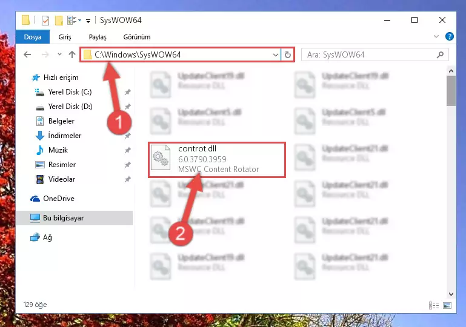Click the Yerel Disk (D:) drive icon
This screenshot has height=327, width=466.
coord(40,107)
